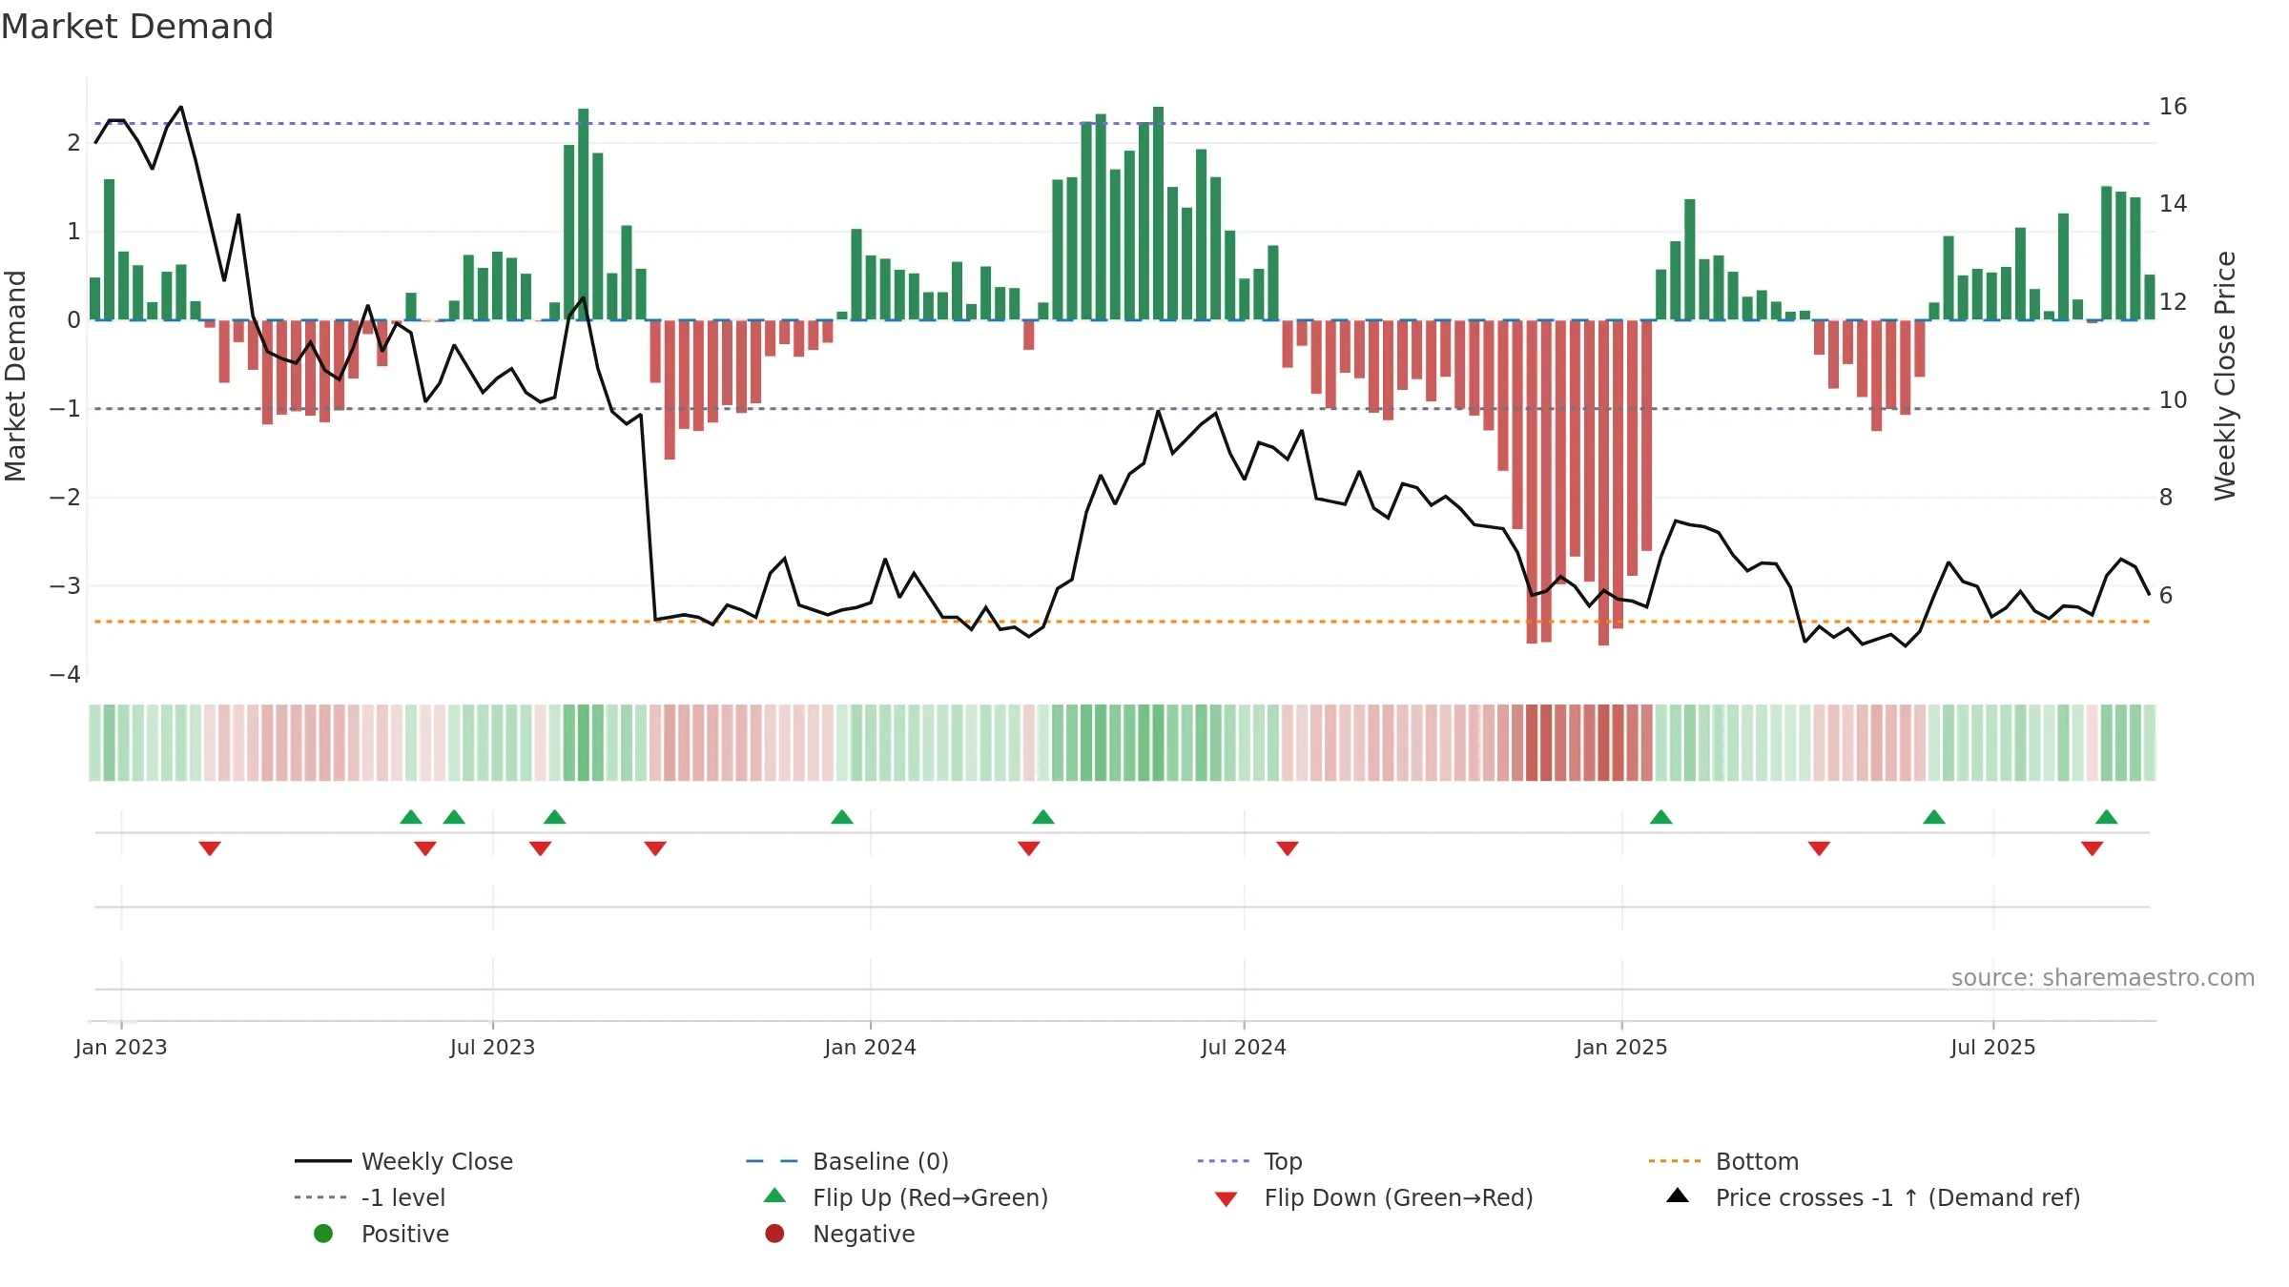Click the 10 tick on the price axis
This screenshot has width=2289, height=1287.
2173,399
